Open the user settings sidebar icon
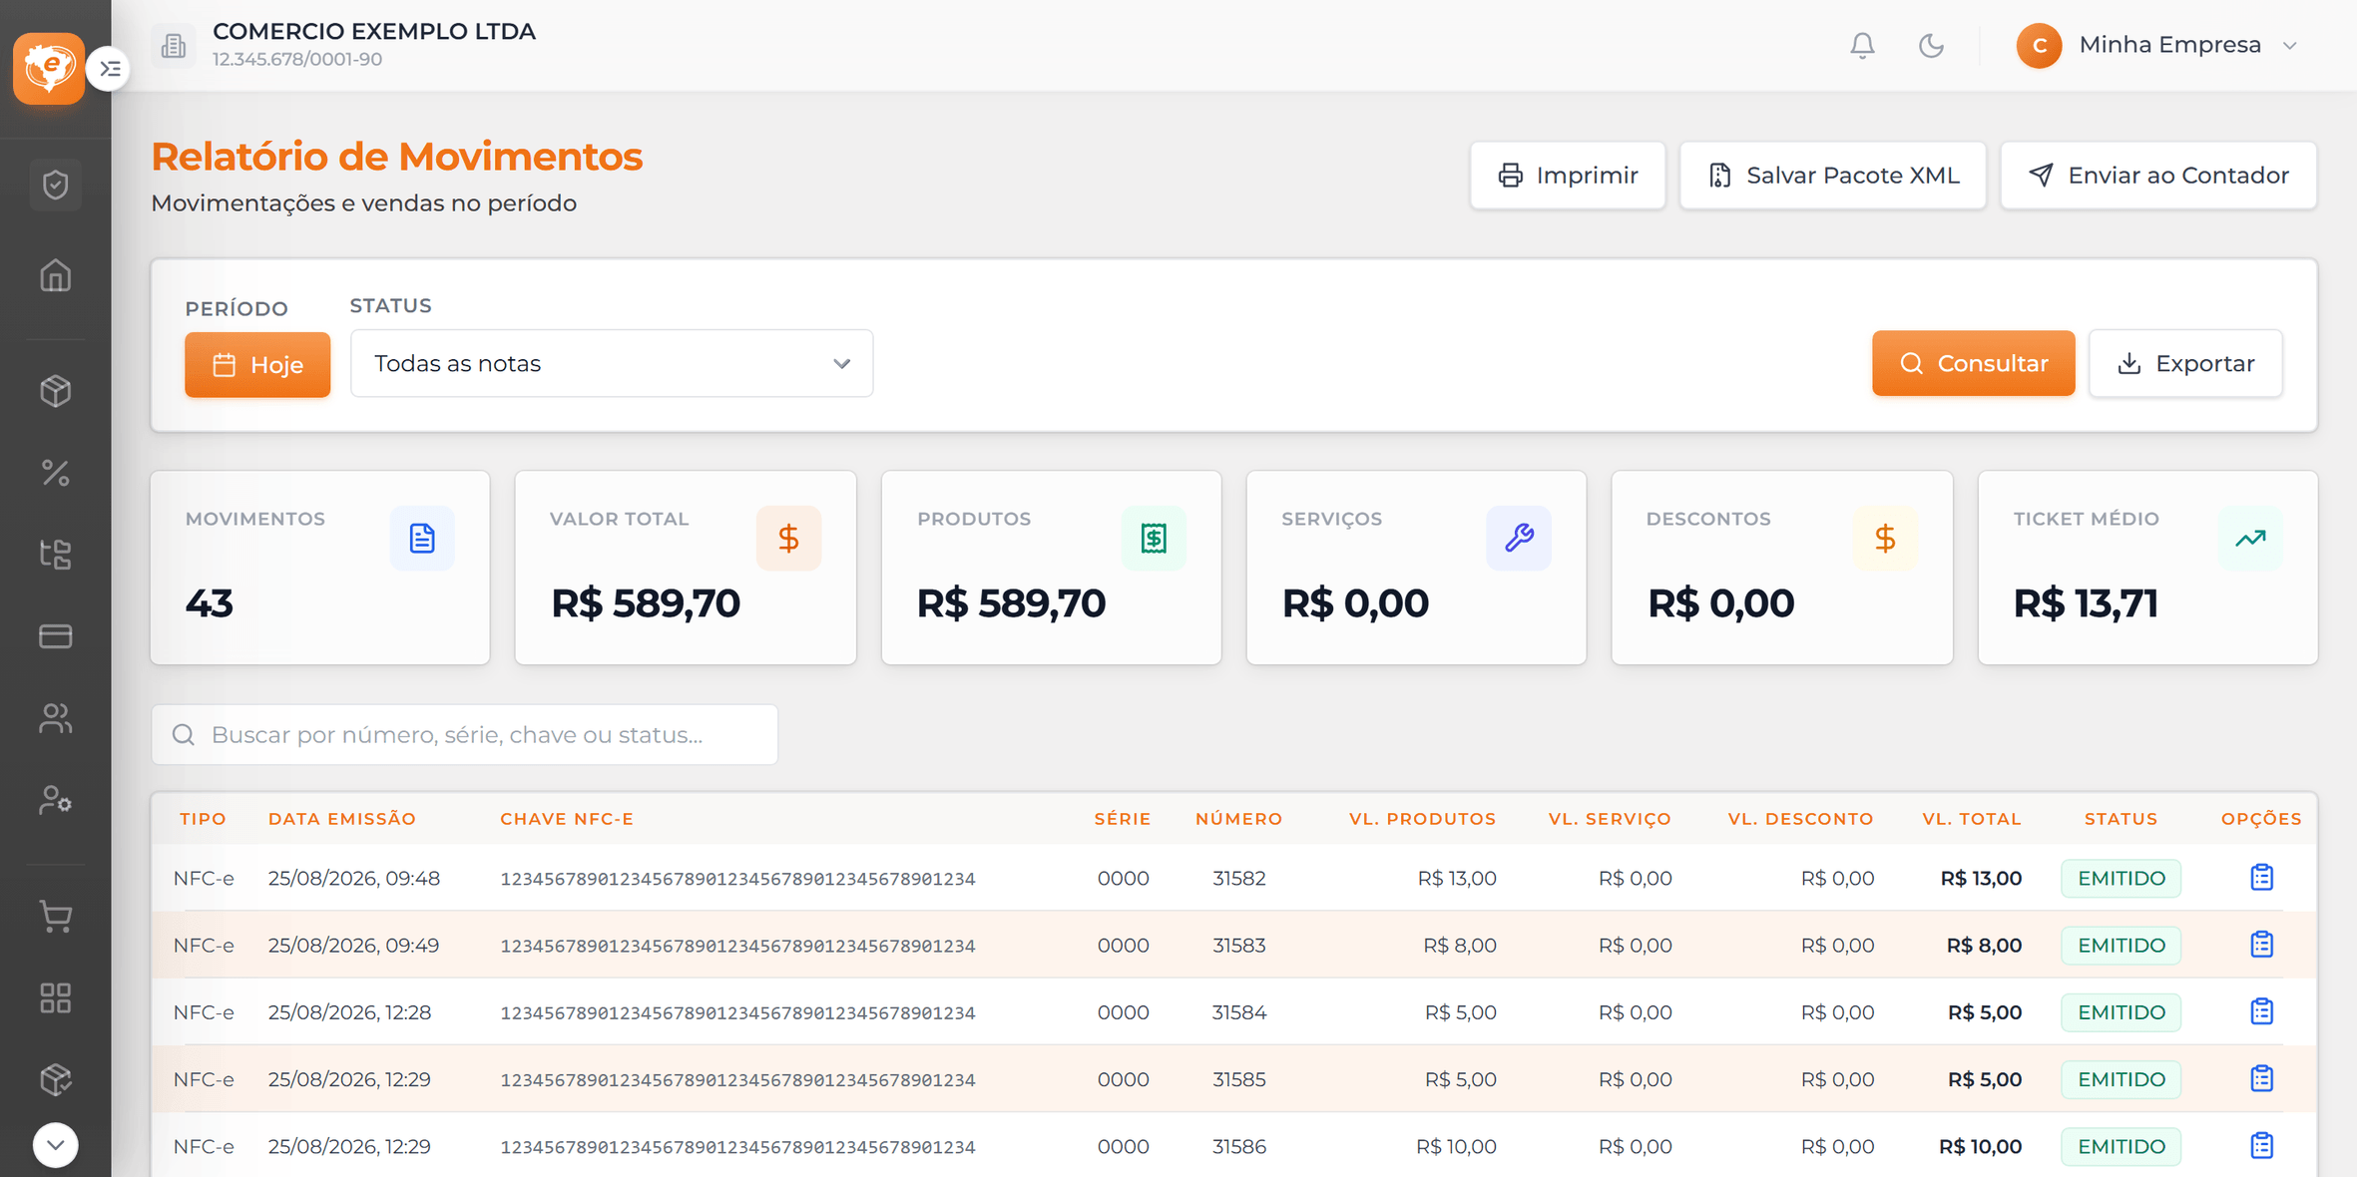This screenshot has width=2357, height=1177. [56, 800]
